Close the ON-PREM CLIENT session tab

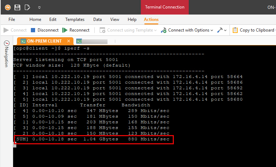point(68,41)
